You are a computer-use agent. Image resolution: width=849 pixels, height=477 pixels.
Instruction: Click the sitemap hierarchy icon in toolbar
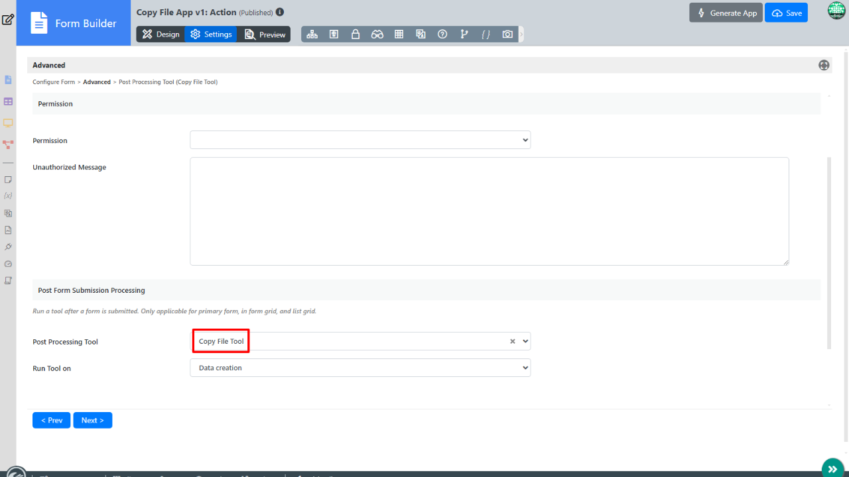pyautogui.click(x=312, y=34)
